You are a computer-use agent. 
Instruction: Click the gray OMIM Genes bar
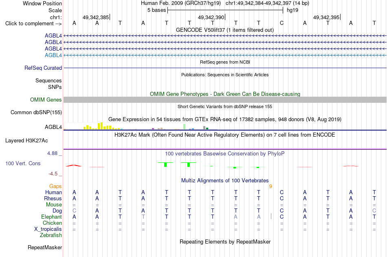tap(225, 100)
